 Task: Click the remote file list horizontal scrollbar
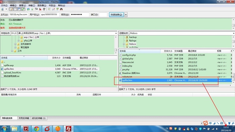pos(170,85)
